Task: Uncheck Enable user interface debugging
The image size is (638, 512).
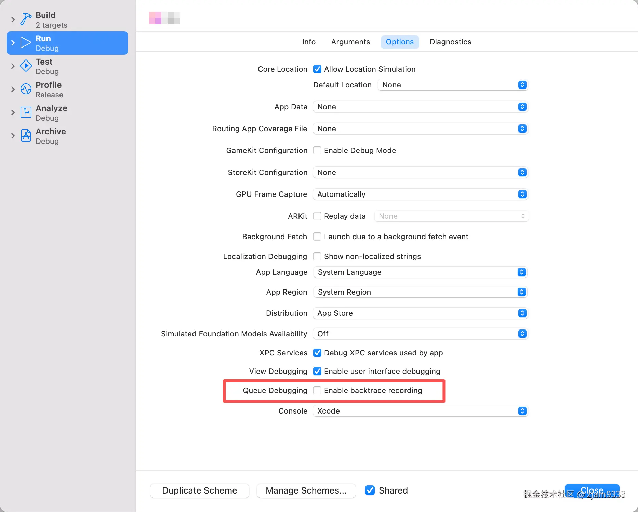Action: coord(317,371)
